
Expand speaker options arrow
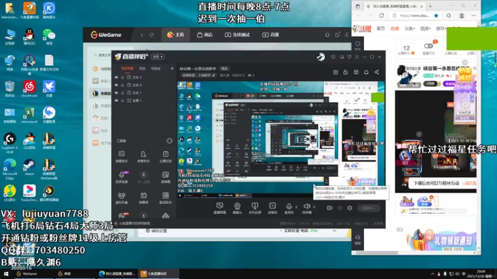tap(314, 207)
